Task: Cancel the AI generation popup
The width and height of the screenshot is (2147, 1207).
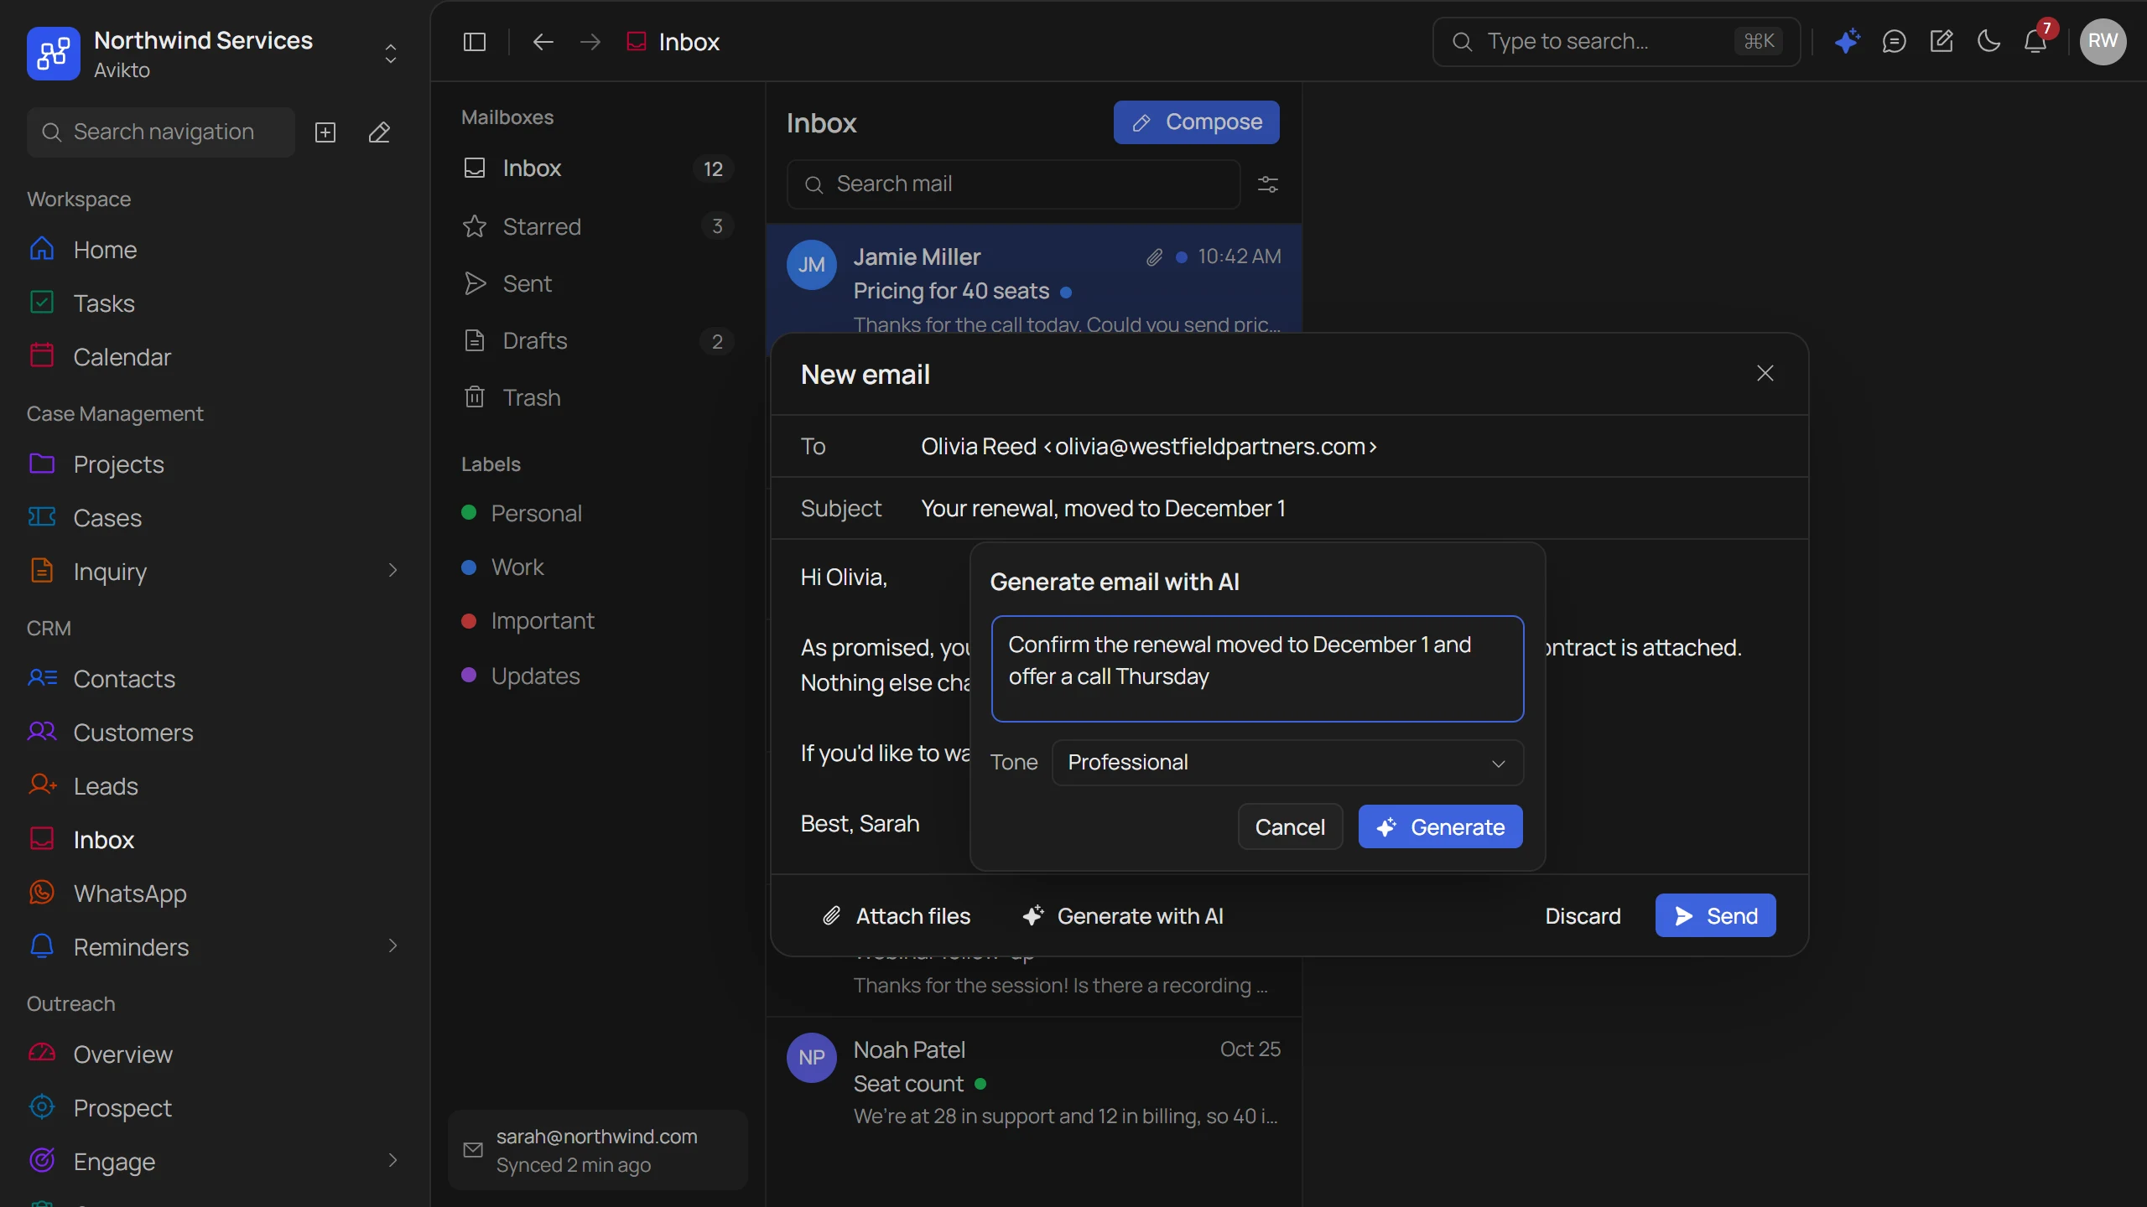Action: point(1290,827)
